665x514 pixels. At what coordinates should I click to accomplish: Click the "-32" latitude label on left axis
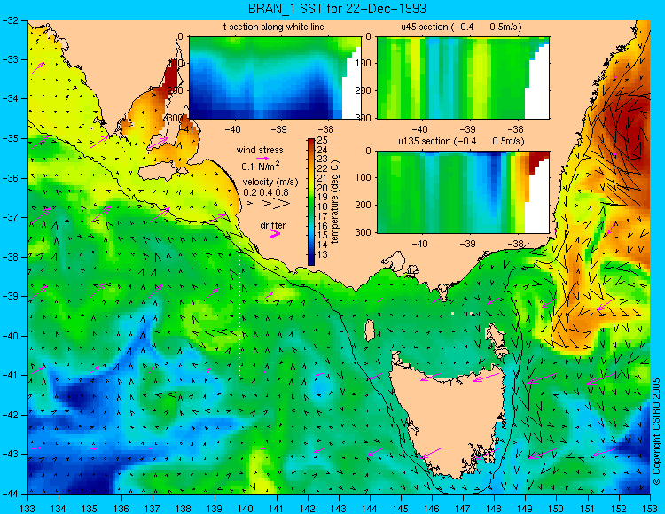10,19
